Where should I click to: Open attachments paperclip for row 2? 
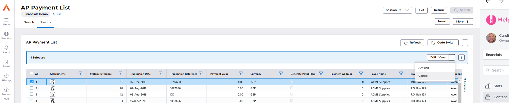(52, 88)
